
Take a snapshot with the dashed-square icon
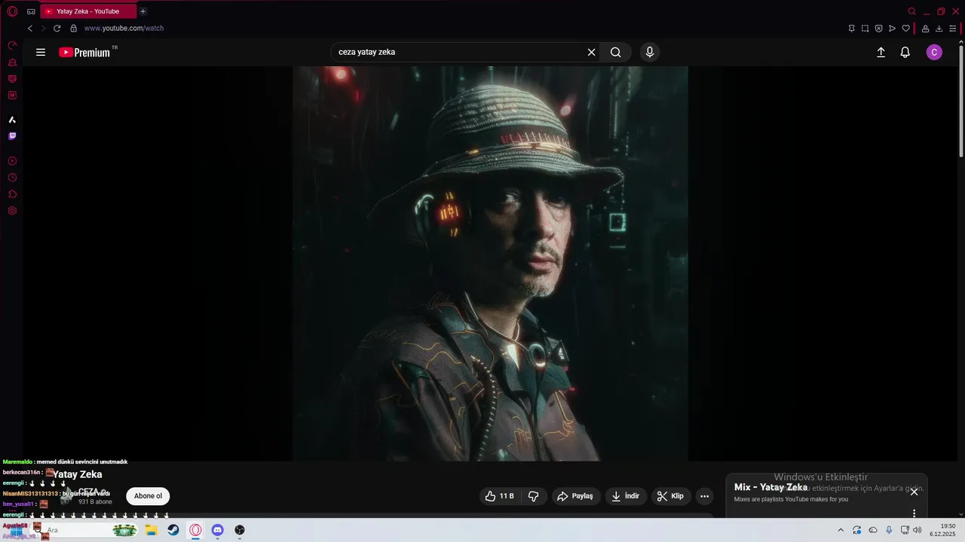(x=865, y=29)
